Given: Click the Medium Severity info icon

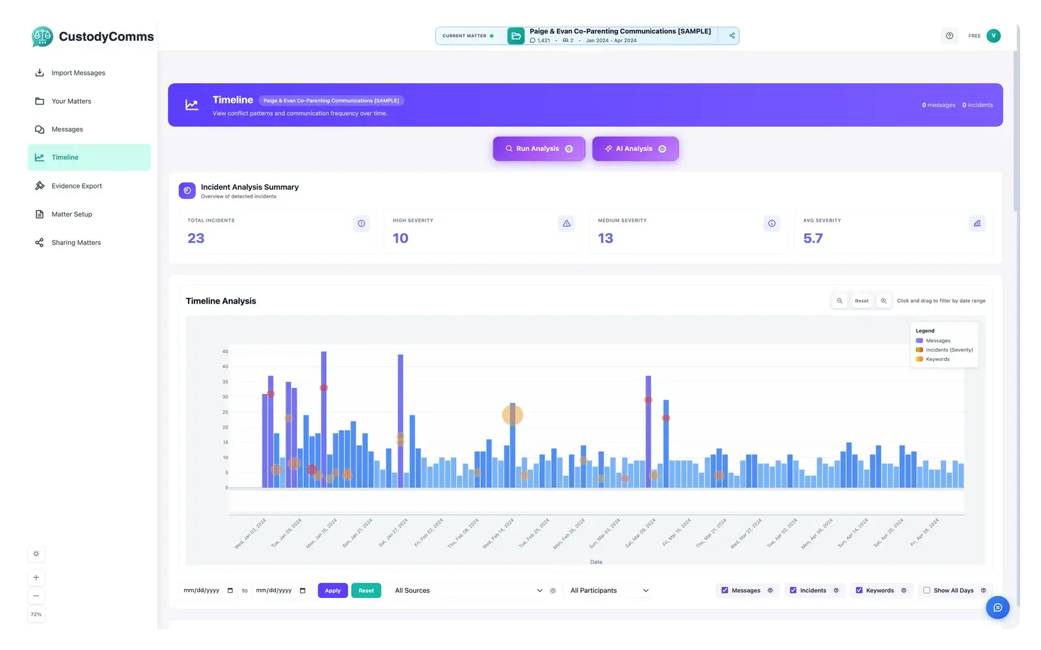Looking at the screenshot, I should click(x=772, y=224).
